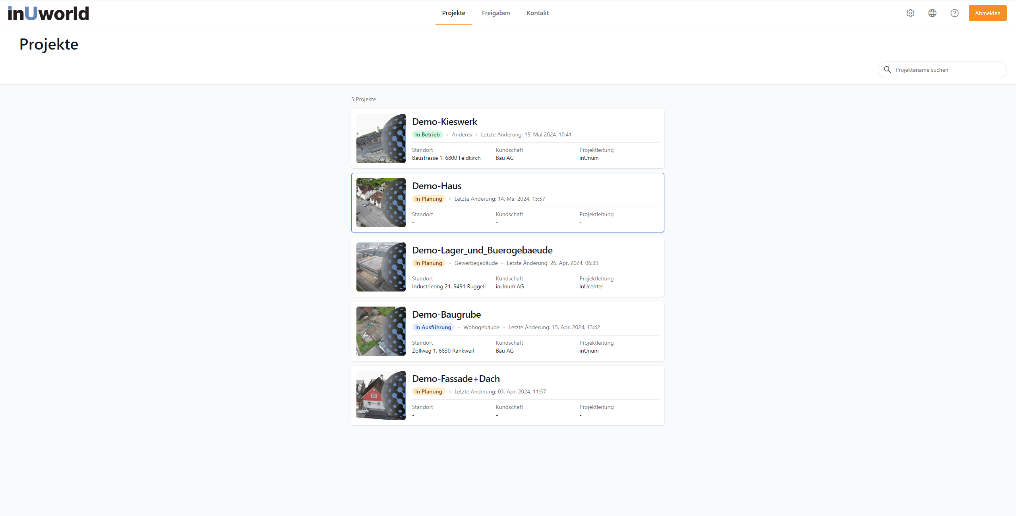Select the Projekte tab
This screenshot has width=1016, height=516.
[x=453, y=13]
